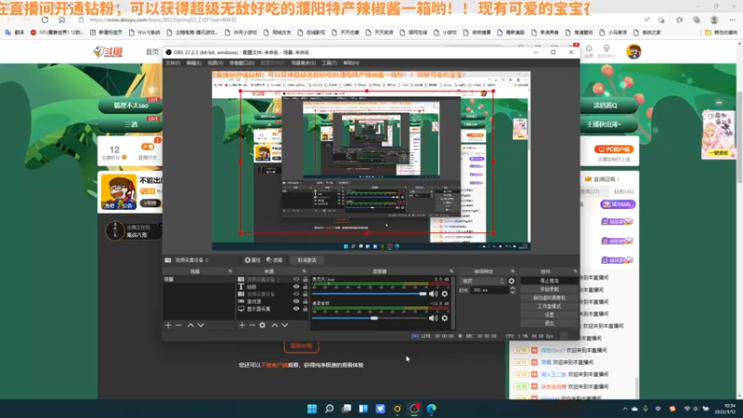Viewport: 743px width, 418px height.
Task: Open the 帮助(H) menu in OBS
Action: [x=351, y=63]
